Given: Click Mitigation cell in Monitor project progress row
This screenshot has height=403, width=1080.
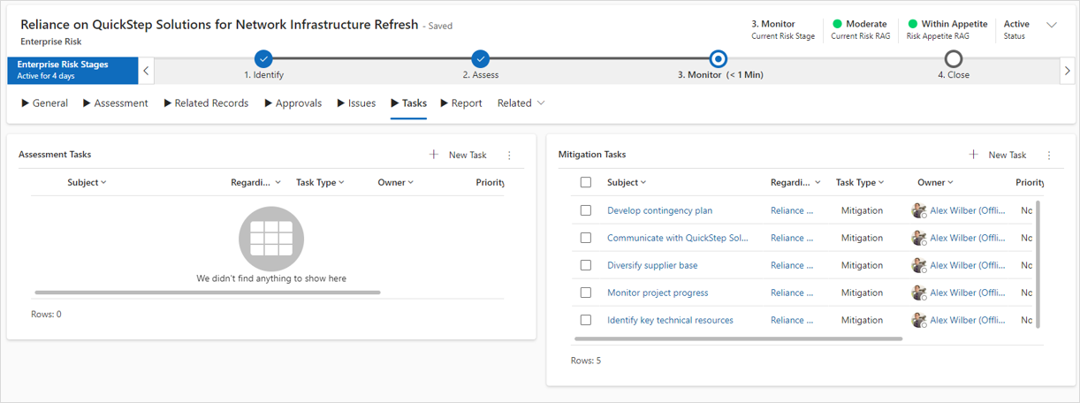Looking at the screenshot, I should tap(862, 293).
